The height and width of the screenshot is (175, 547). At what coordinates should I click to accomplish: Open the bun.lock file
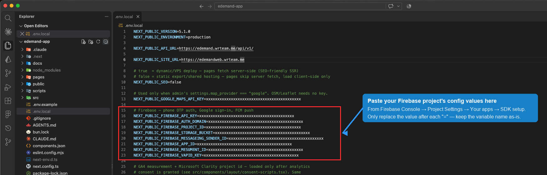click(x=41, y=132)
